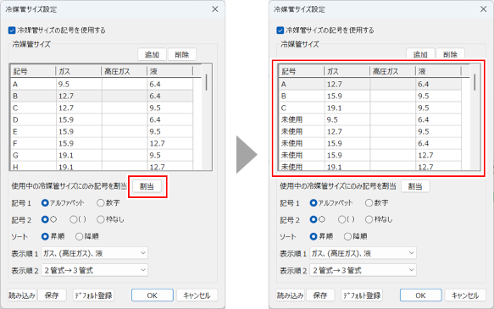Click デフォルト登録 button in left dialog
The height and width of the screenshot is (309, 494).
click(x=93, y=295)
